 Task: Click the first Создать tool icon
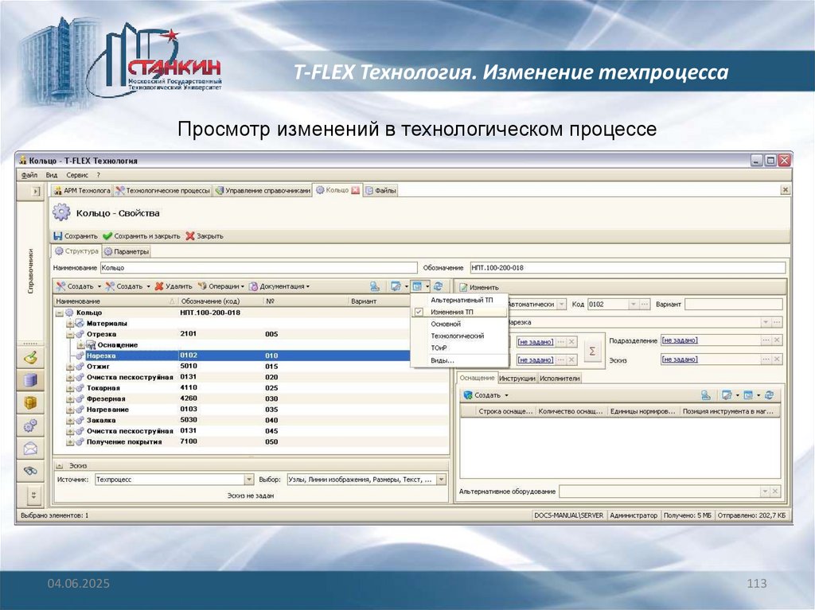click(60, 286)
